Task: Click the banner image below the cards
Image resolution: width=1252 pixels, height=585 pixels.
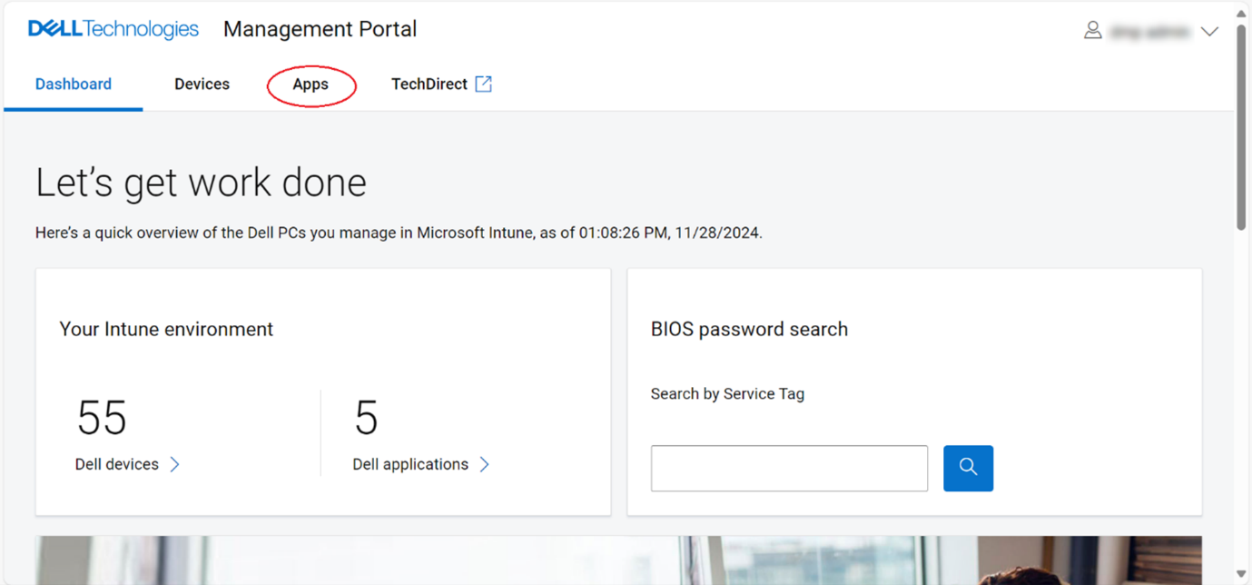Action: click(618, 560)
